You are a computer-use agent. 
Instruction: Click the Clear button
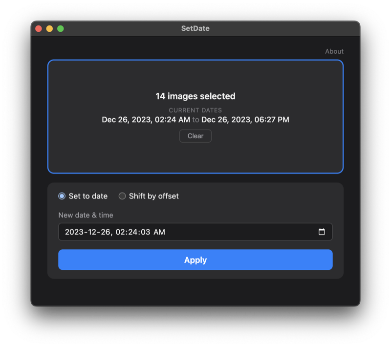click(195, 136)
